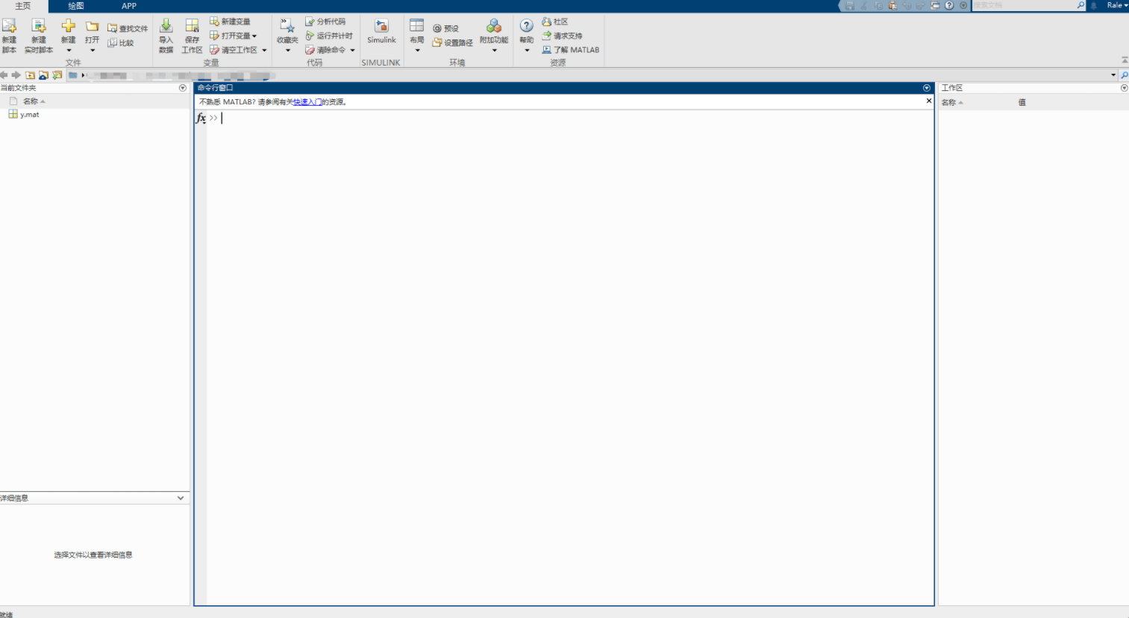Viewport: 1129px width, 618px height.
Task: Click the 导入数据 (Import Data) icon
Action: tap(166, 26)
